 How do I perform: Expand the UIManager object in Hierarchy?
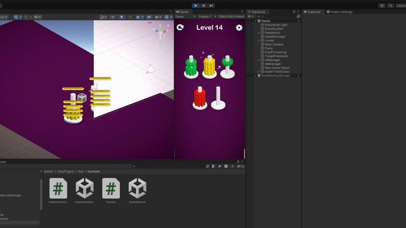[259, 60]
